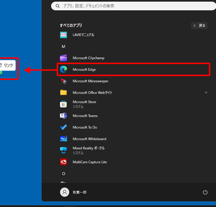Click the LAVIEマニュアル app icon

[x=63, y=35]
